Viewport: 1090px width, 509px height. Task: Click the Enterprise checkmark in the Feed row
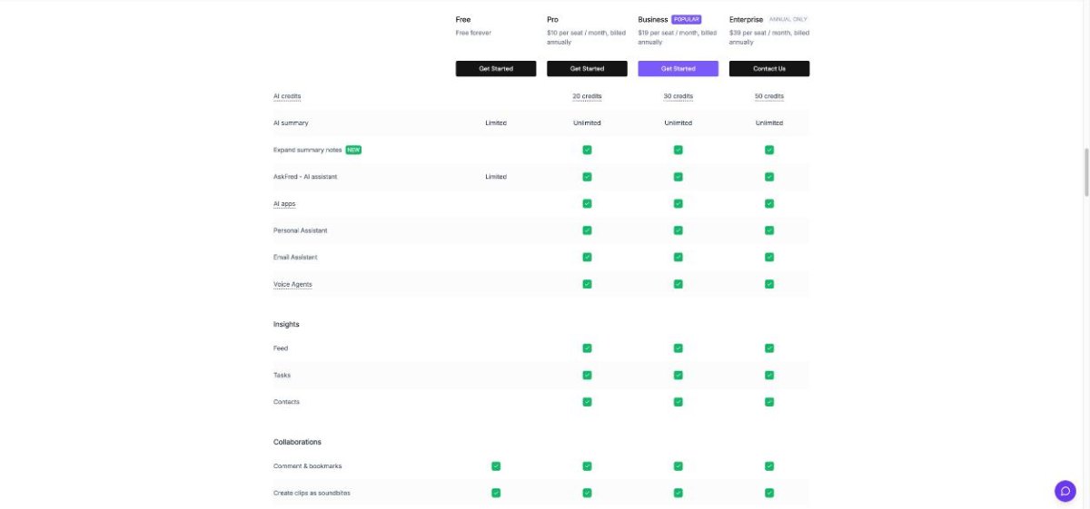point(768,347)
